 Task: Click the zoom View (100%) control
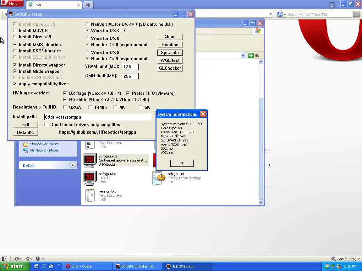tap(345, 259)
